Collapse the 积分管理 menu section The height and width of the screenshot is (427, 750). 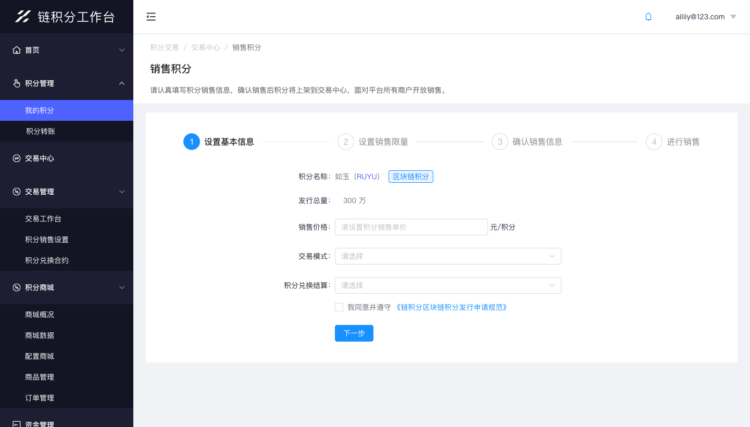[121, 83]
